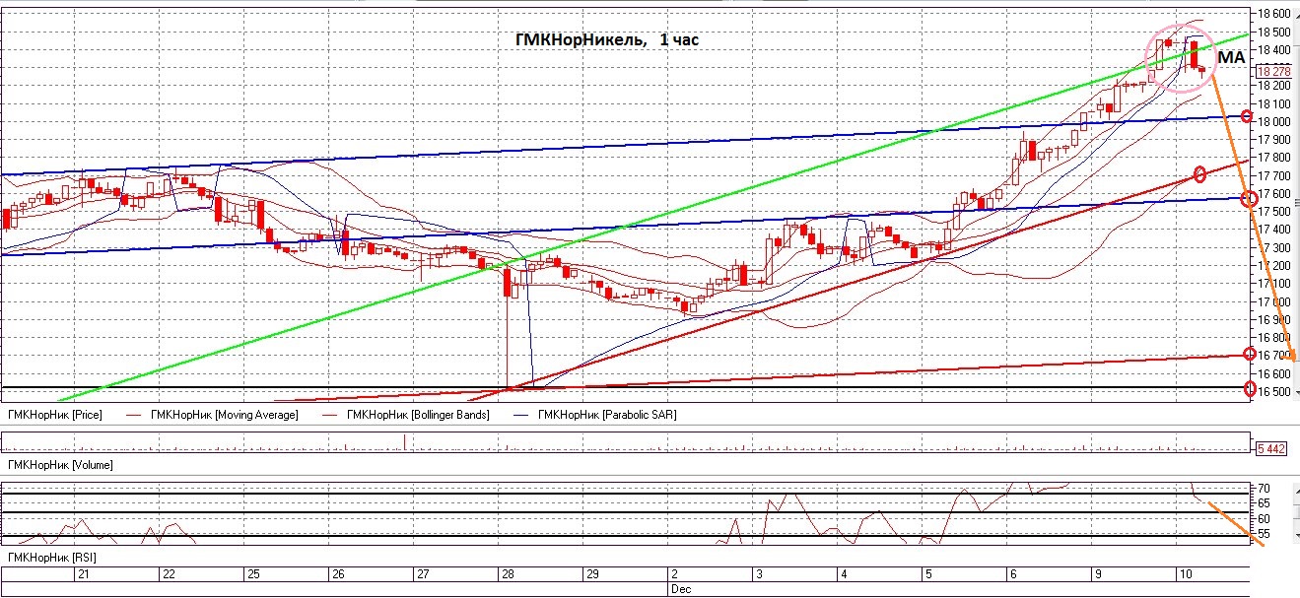Click the 18 200 price axis label
The height and width of the screenshot is (598, 1300).
(1273, 86)
